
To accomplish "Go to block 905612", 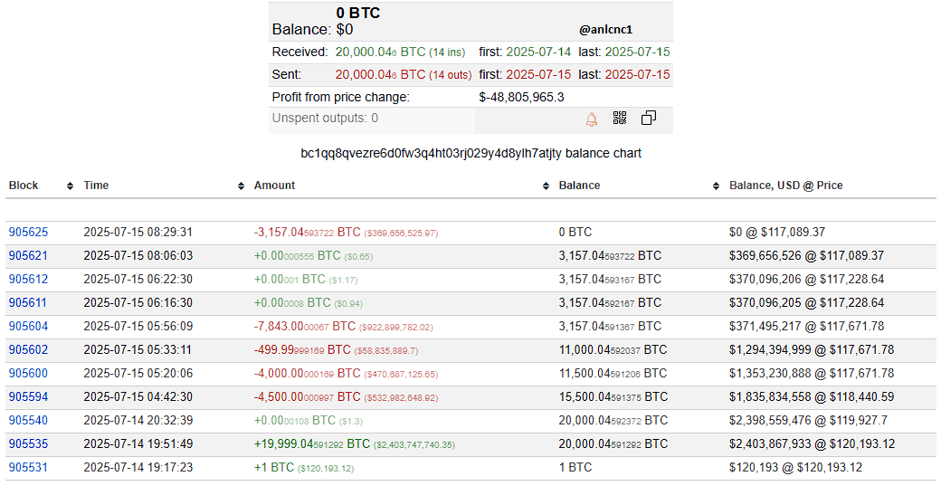I will coord(28,280).
